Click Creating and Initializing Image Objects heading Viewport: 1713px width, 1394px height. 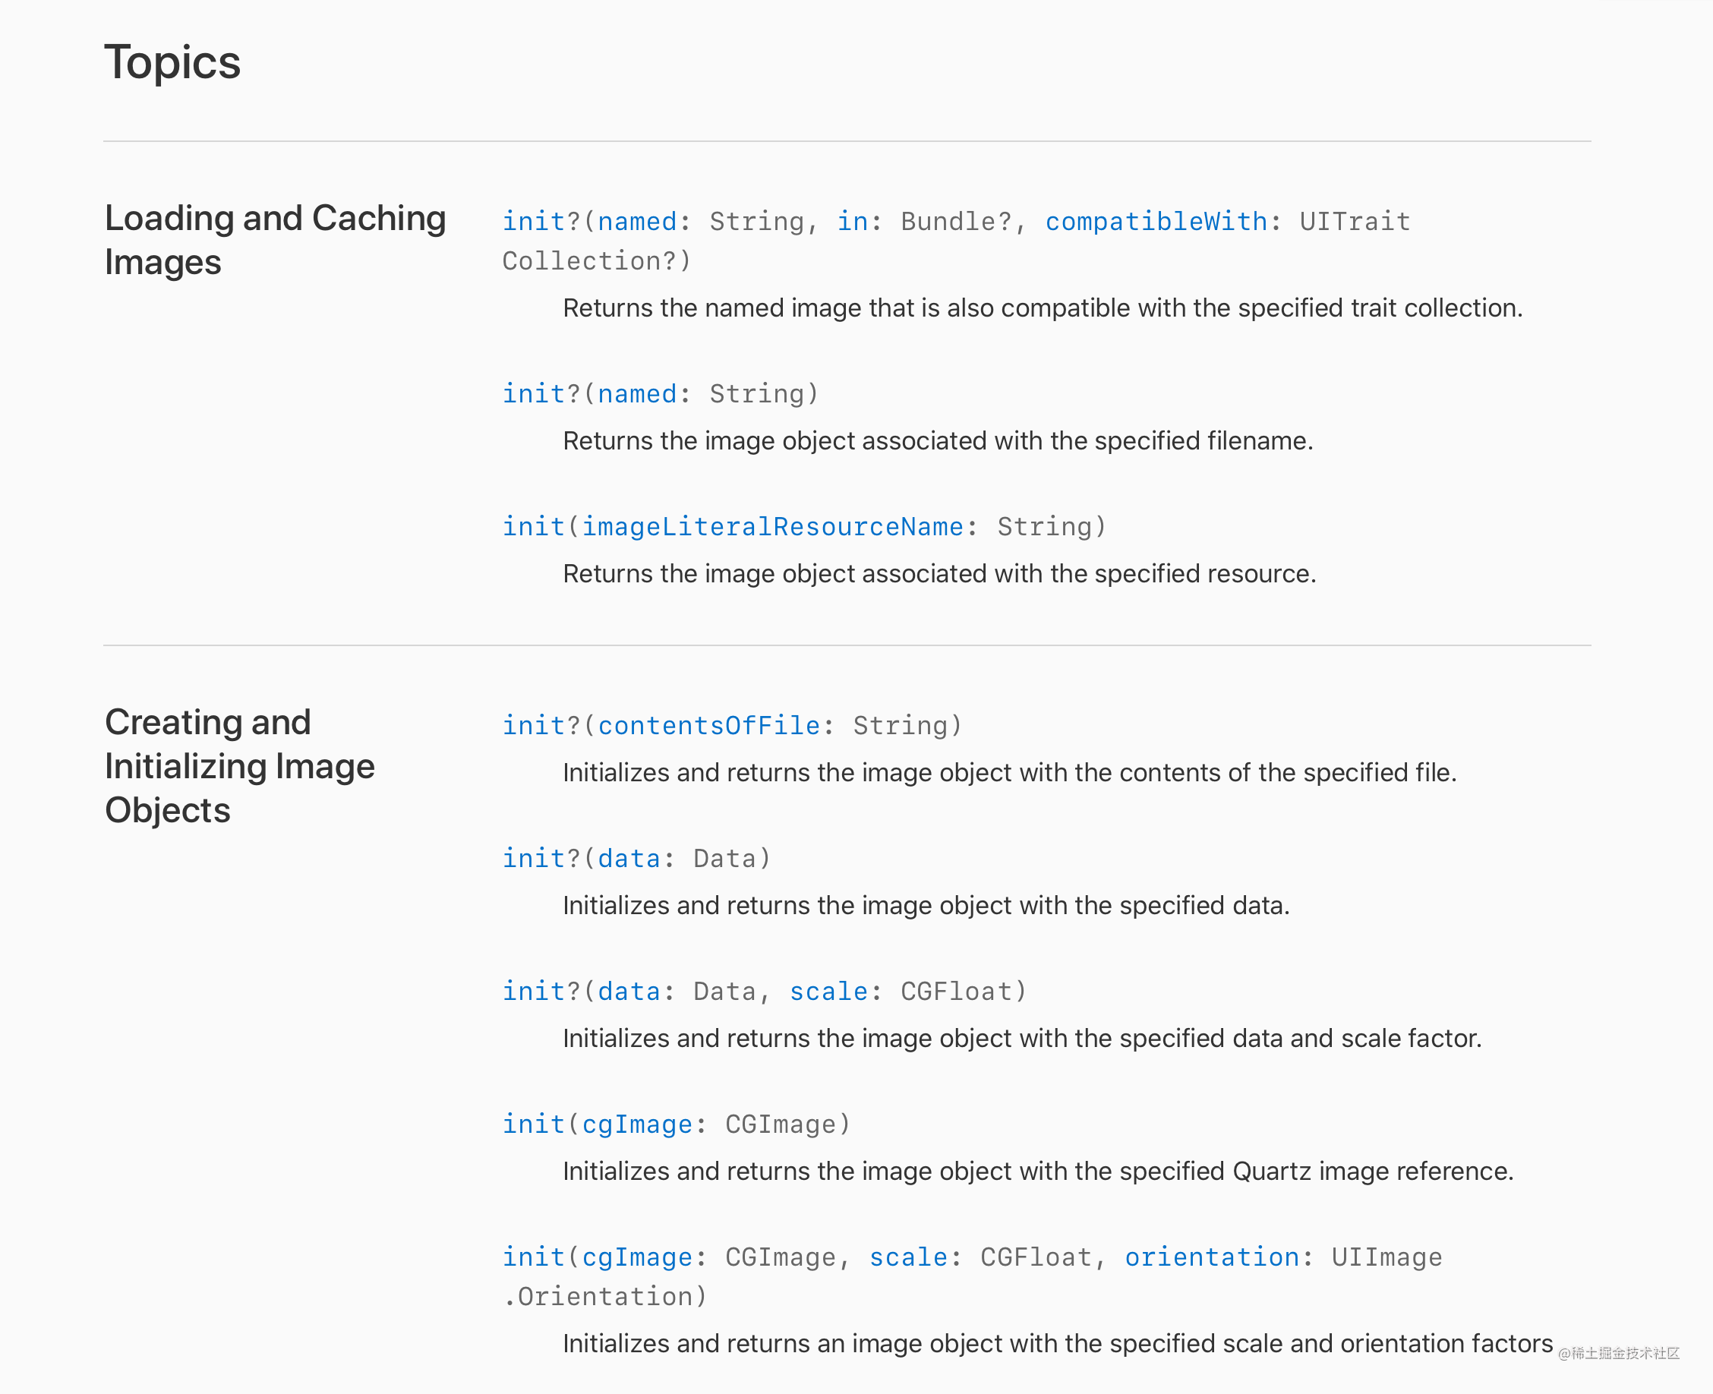pyautogui.click(x=239, y=765)
